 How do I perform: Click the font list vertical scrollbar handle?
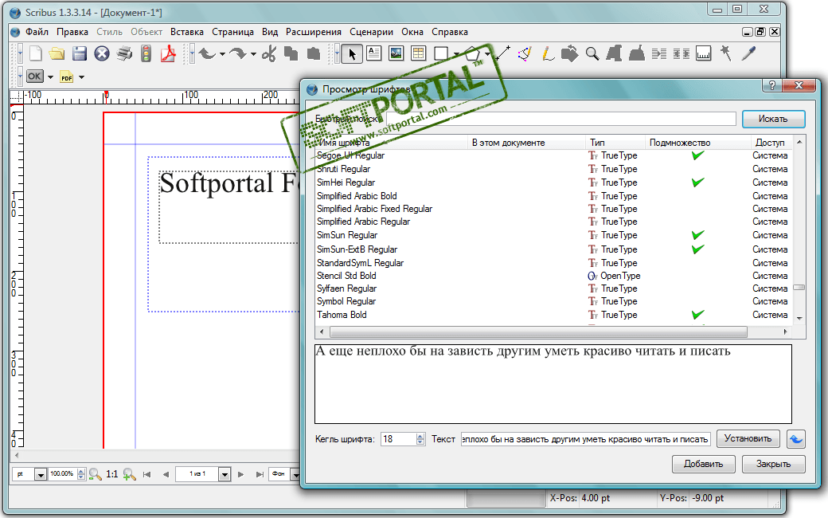tap(799, 288)
